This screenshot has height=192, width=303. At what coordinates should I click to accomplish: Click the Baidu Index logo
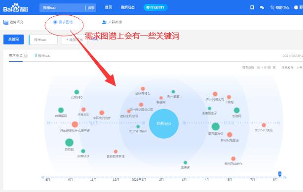(16, 8)
